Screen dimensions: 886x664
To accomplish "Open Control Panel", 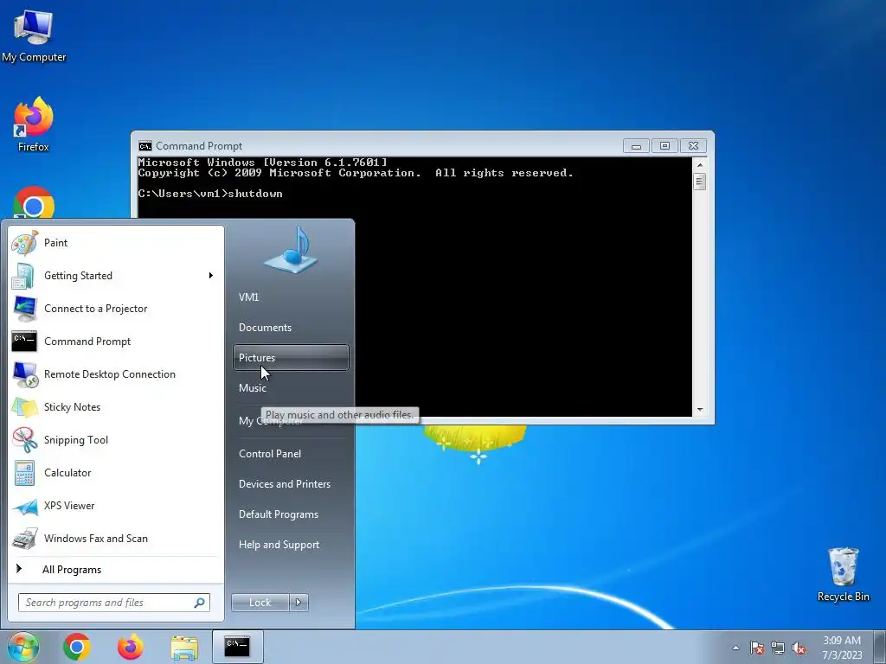I will (291, 453).
